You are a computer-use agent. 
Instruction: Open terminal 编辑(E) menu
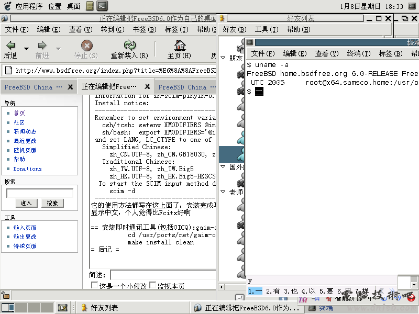(295, 53)
